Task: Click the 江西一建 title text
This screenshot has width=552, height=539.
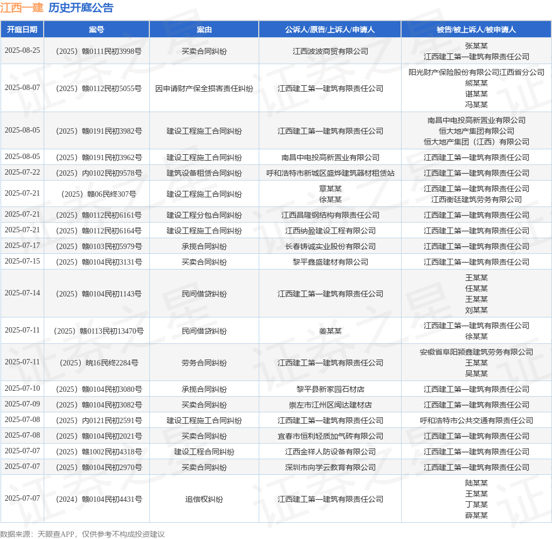Action: point(22,8)
